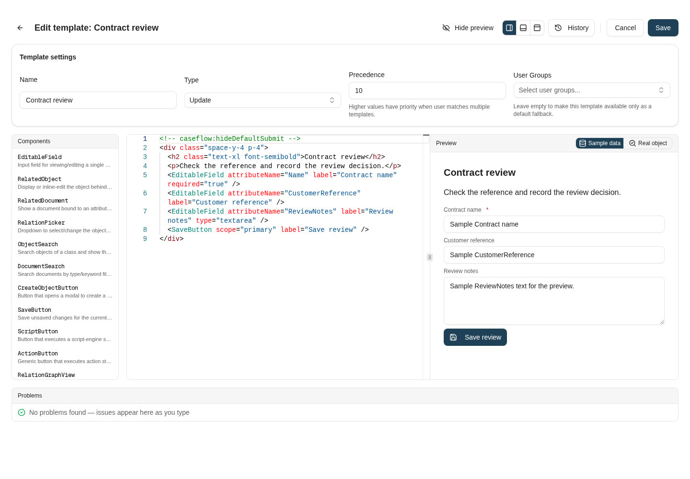Click the Precedence input field
690x479 pixels.
pyautogui.click(x=427, y=91)
